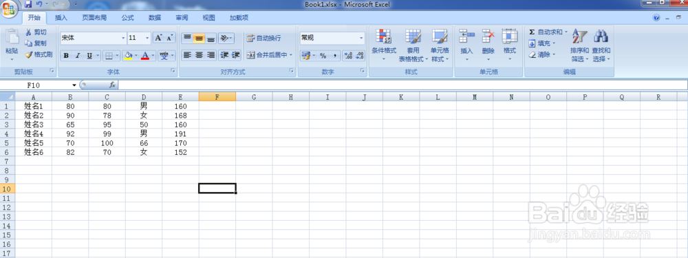Align cell text right
The width and height of the screenshot is (688, 258).
tap(211, 55)
